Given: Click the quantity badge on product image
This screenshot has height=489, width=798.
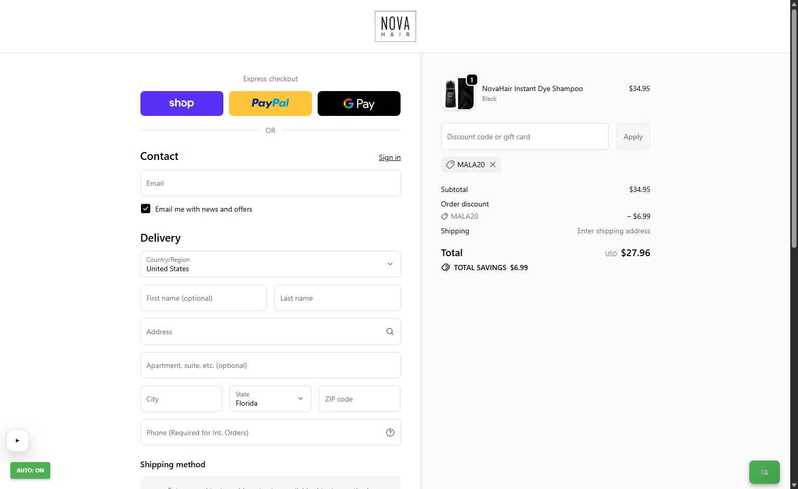Looking at the screenshot, I should [x=472, y=80].
